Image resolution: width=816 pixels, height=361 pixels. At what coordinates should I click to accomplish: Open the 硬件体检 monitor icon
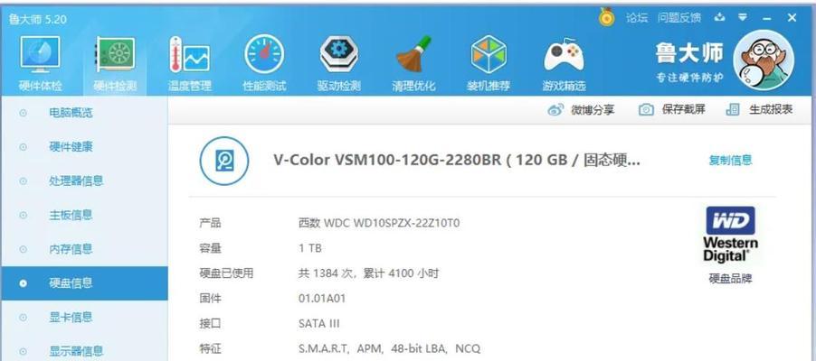[40, 54]
